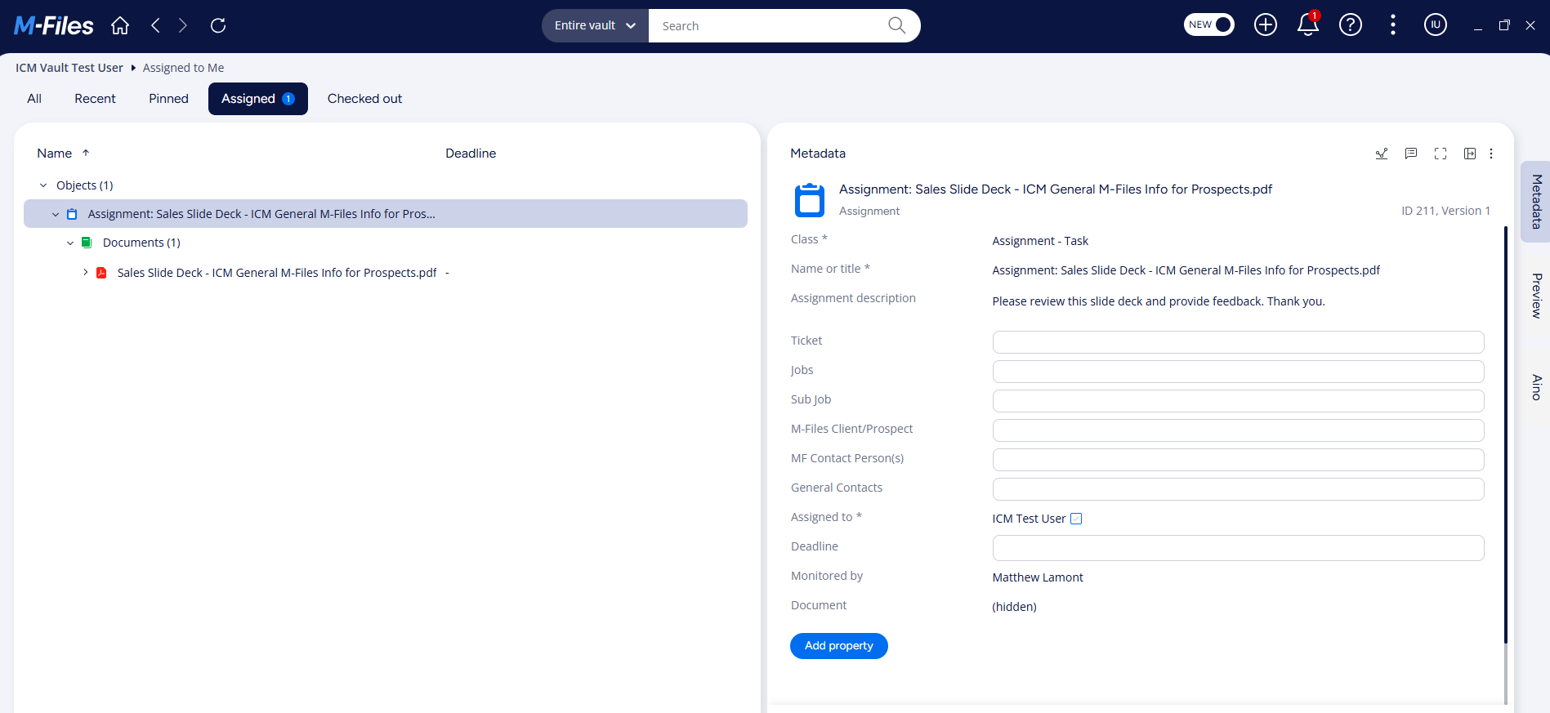Click the PDF icon of Sales Slide Deck

pyautogui.click(x=101, y=273)
